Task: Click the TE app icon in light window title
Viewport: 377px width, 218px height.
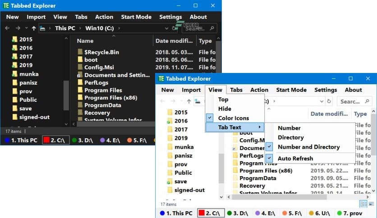Action: click(x=161, y=78)
